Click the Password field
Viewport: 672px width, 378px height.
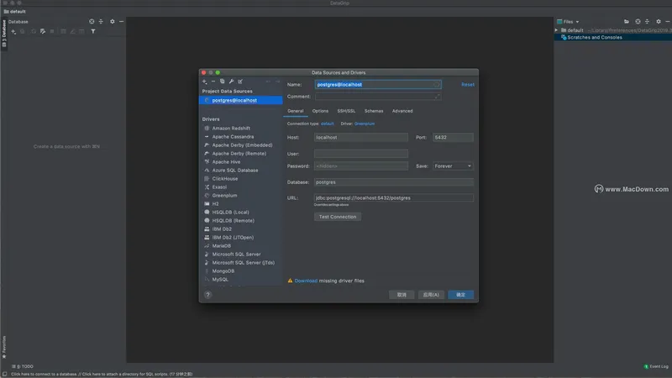tap(361, 166)
